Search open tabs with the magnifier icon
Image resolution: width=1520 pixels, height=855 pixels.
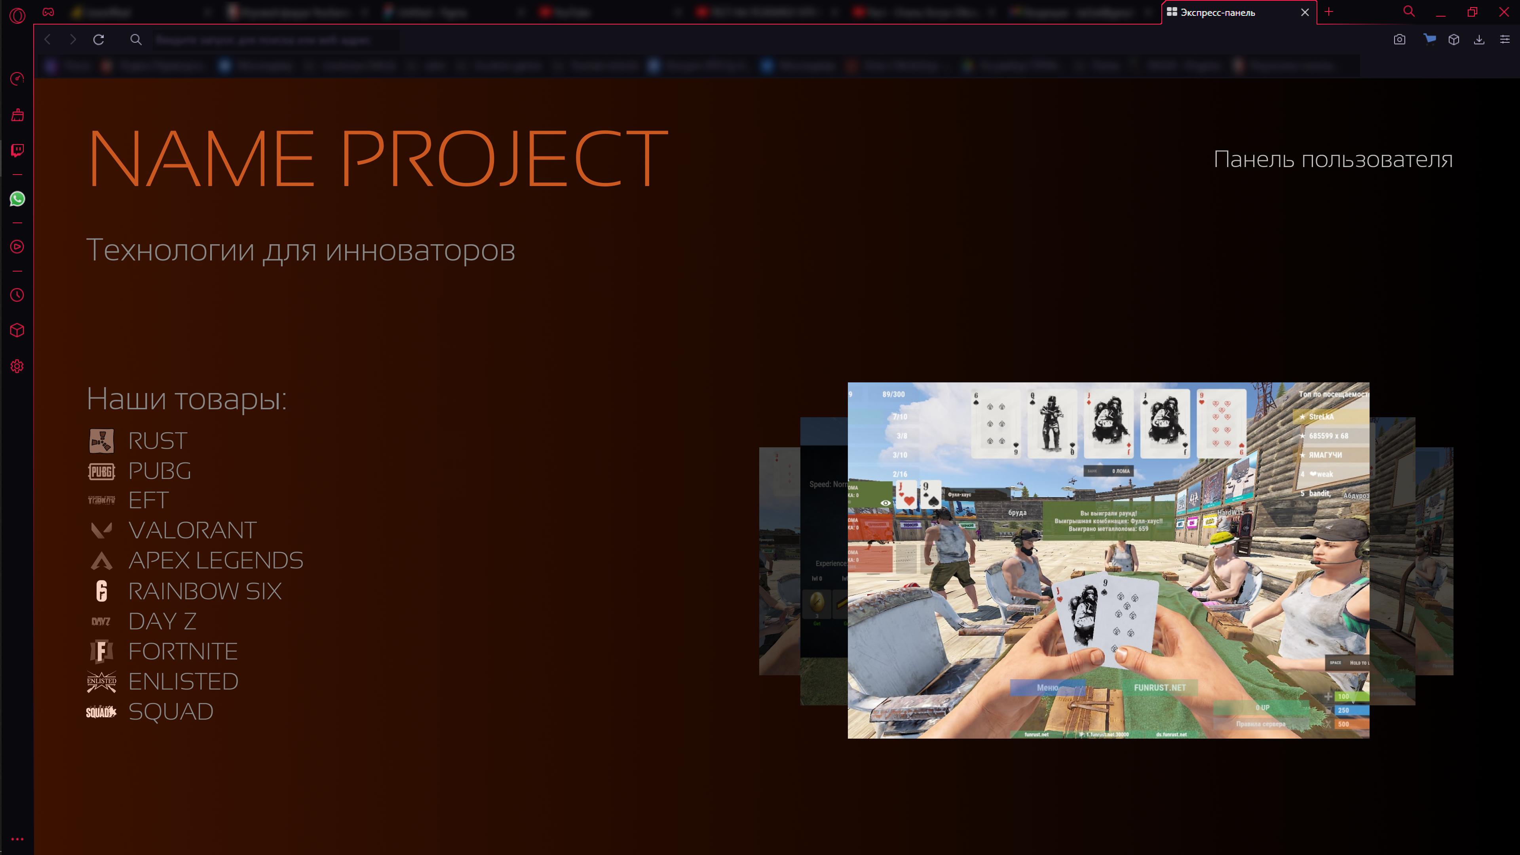click(x=1409, y=12)
